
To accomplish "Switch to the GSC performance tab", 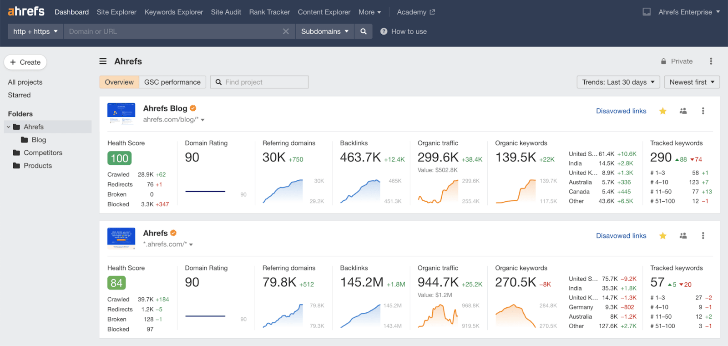I will point(172,82).
